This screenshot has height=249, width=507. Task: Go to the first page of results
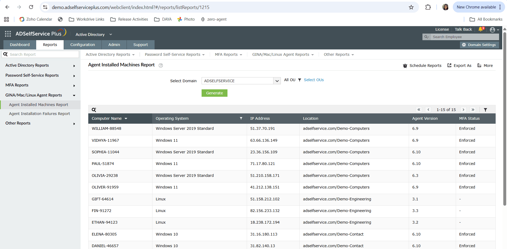419,109
